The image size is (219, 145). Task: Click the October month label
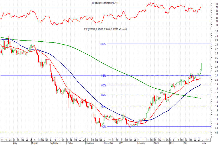[70, 143]
